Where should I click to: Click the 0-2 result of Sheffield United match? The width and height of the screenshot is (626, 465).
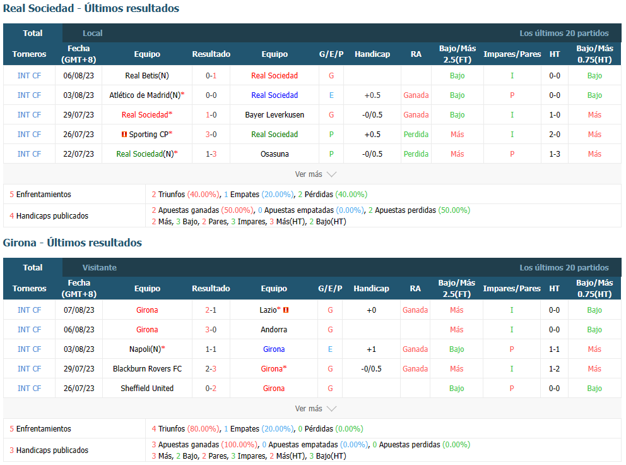pyautogui.click(x=211, y=388)
